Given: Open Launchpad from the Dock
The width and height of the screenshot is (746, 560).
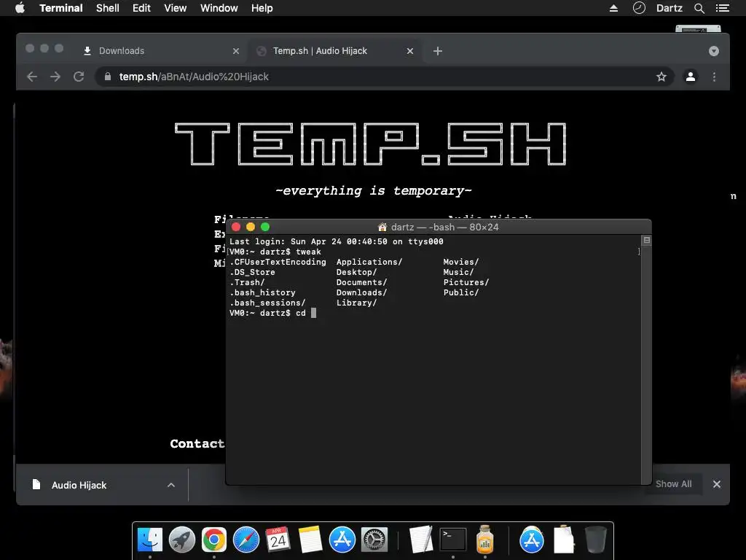Looking at the screenshot, I should (x=181, y=540).
